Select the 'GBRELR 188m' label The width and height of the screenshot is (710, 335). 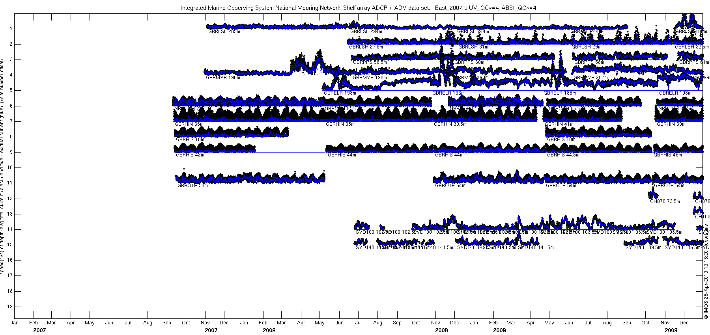click(560, 93)
